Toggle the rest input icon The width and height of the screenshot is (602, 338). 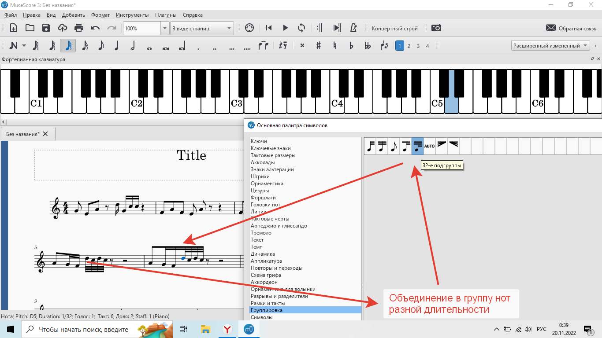(283, 46)
